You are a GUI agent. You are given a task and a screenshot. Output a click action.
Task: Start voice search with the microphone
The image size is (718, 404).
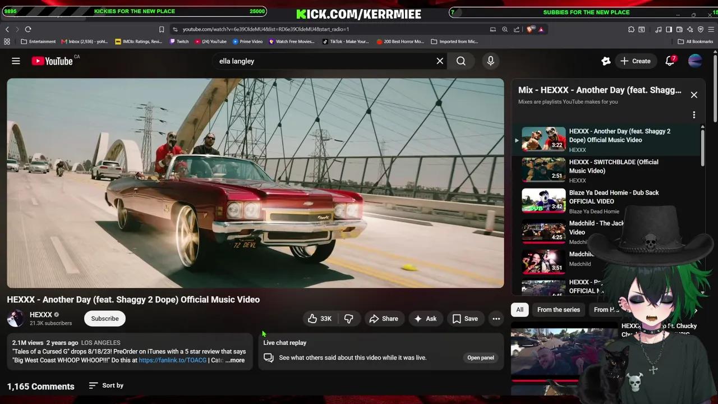(x=491, y=61)
